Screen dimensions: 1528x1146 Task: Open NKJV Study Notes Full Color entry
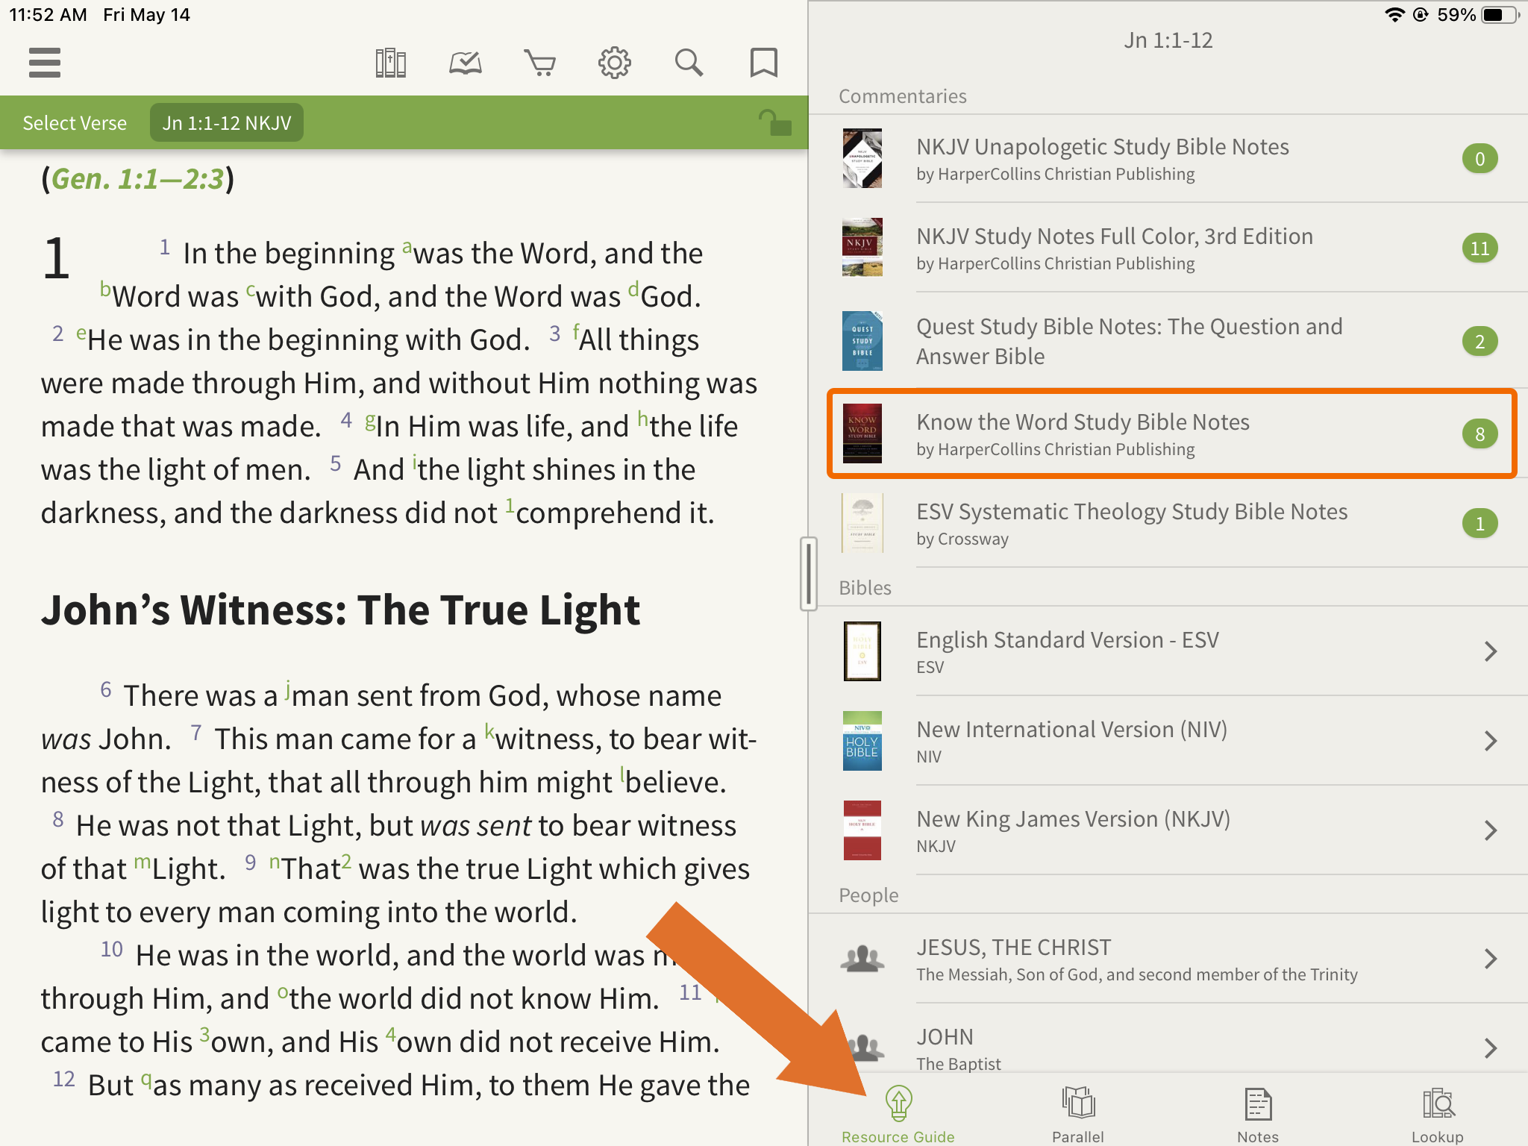(1168, 248)
